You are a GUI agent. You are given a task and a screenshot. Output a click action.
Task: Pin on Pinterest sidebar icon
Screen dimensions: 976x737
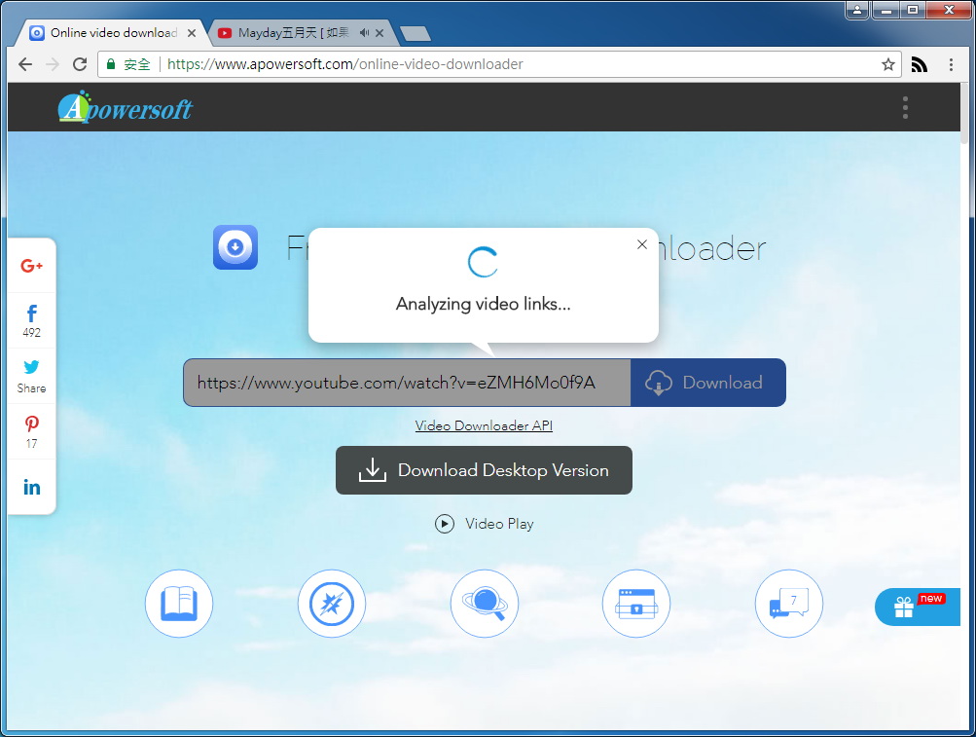(32, 424)
